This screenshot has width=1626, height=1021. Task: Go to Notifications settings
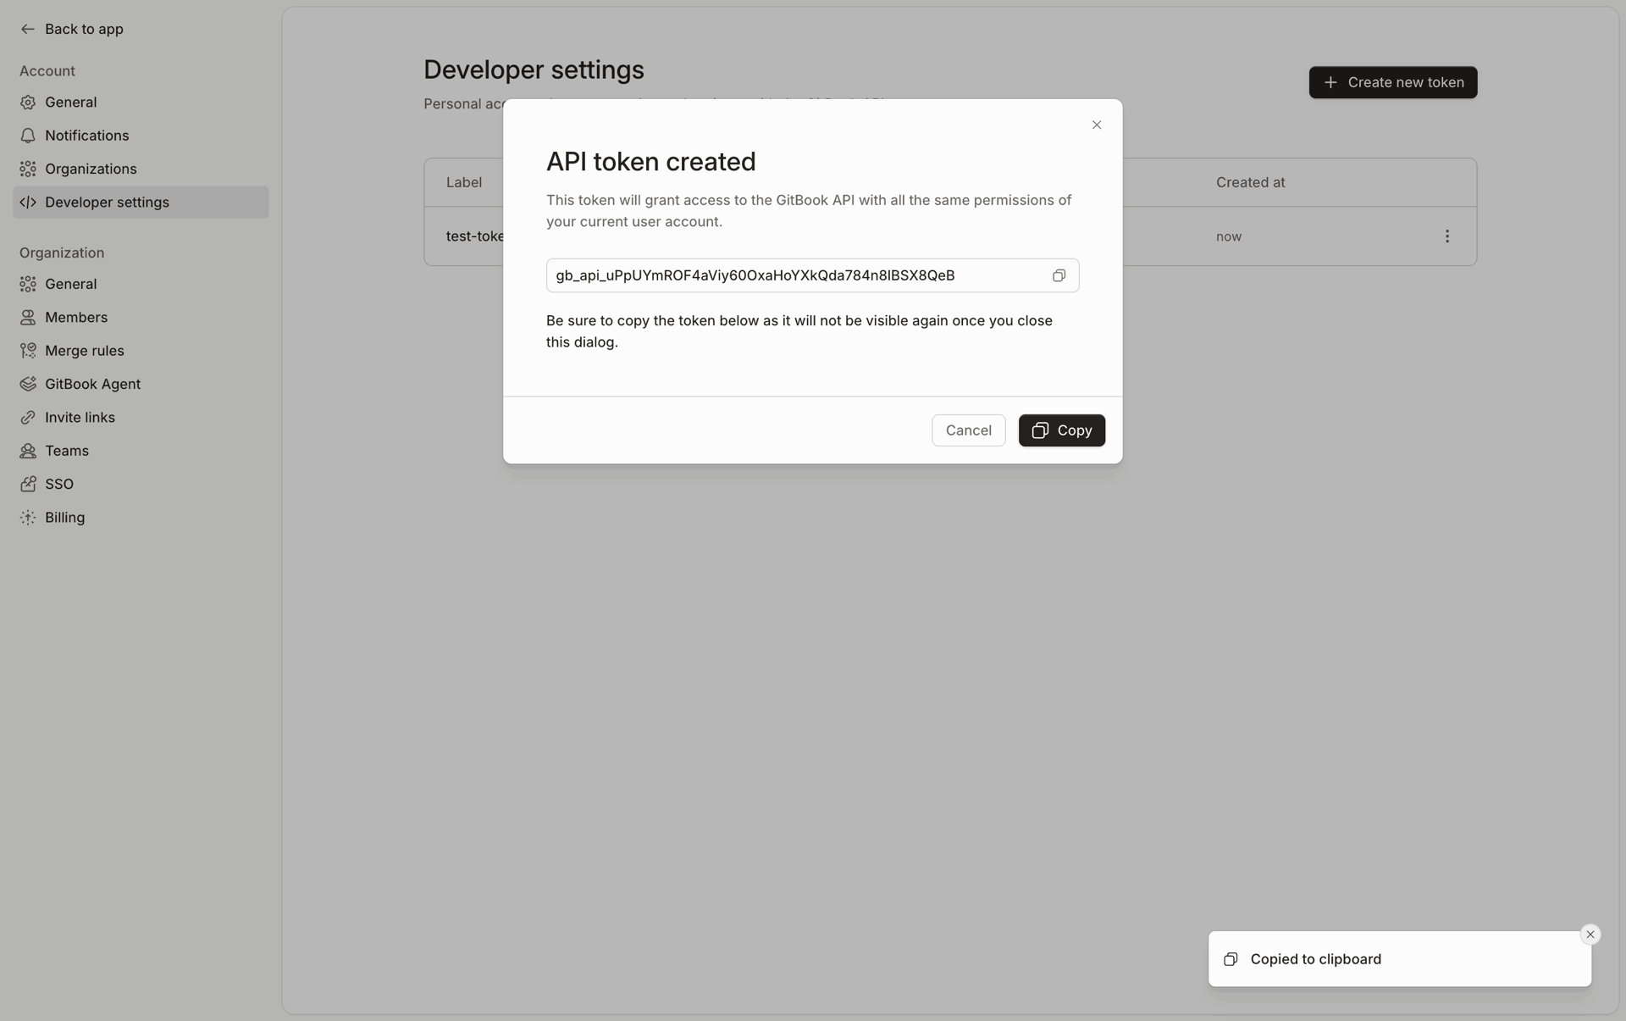click(141, 136)
